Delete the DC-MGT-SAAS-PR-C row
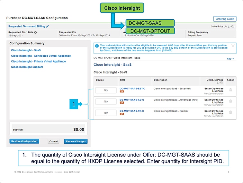Image resolution: width=243 pixels, height=183 pixels. coord(230,112)
